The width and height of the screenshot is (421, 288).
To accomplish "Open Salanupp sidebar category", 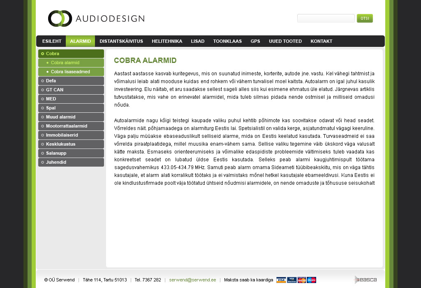I will click(71, 153).
